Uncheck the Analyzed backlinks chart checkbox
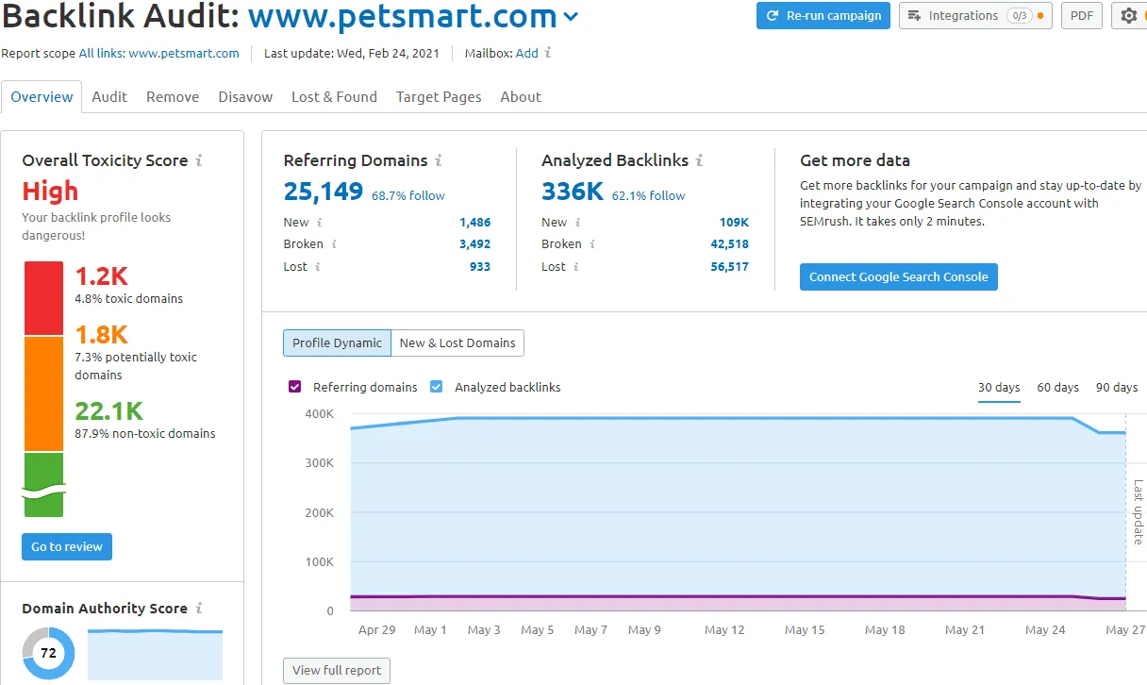Viewport: 1147px width, 685px height. [x=436, y=387]
